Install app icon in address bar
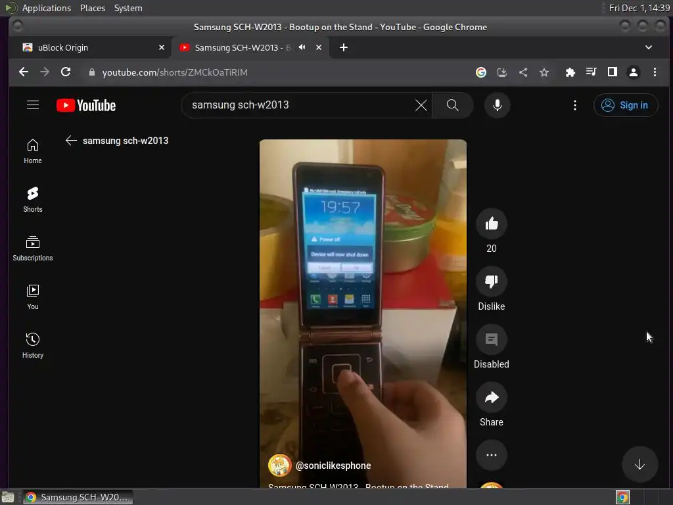This screenshot has height=505, width=673. 501,72
